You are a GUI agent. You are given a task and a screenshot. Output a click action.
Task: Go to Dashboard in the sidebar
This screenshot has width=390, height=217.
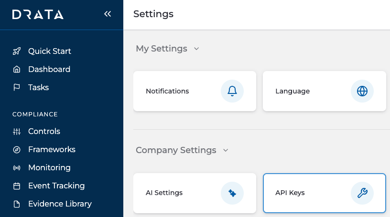[49, 69]
